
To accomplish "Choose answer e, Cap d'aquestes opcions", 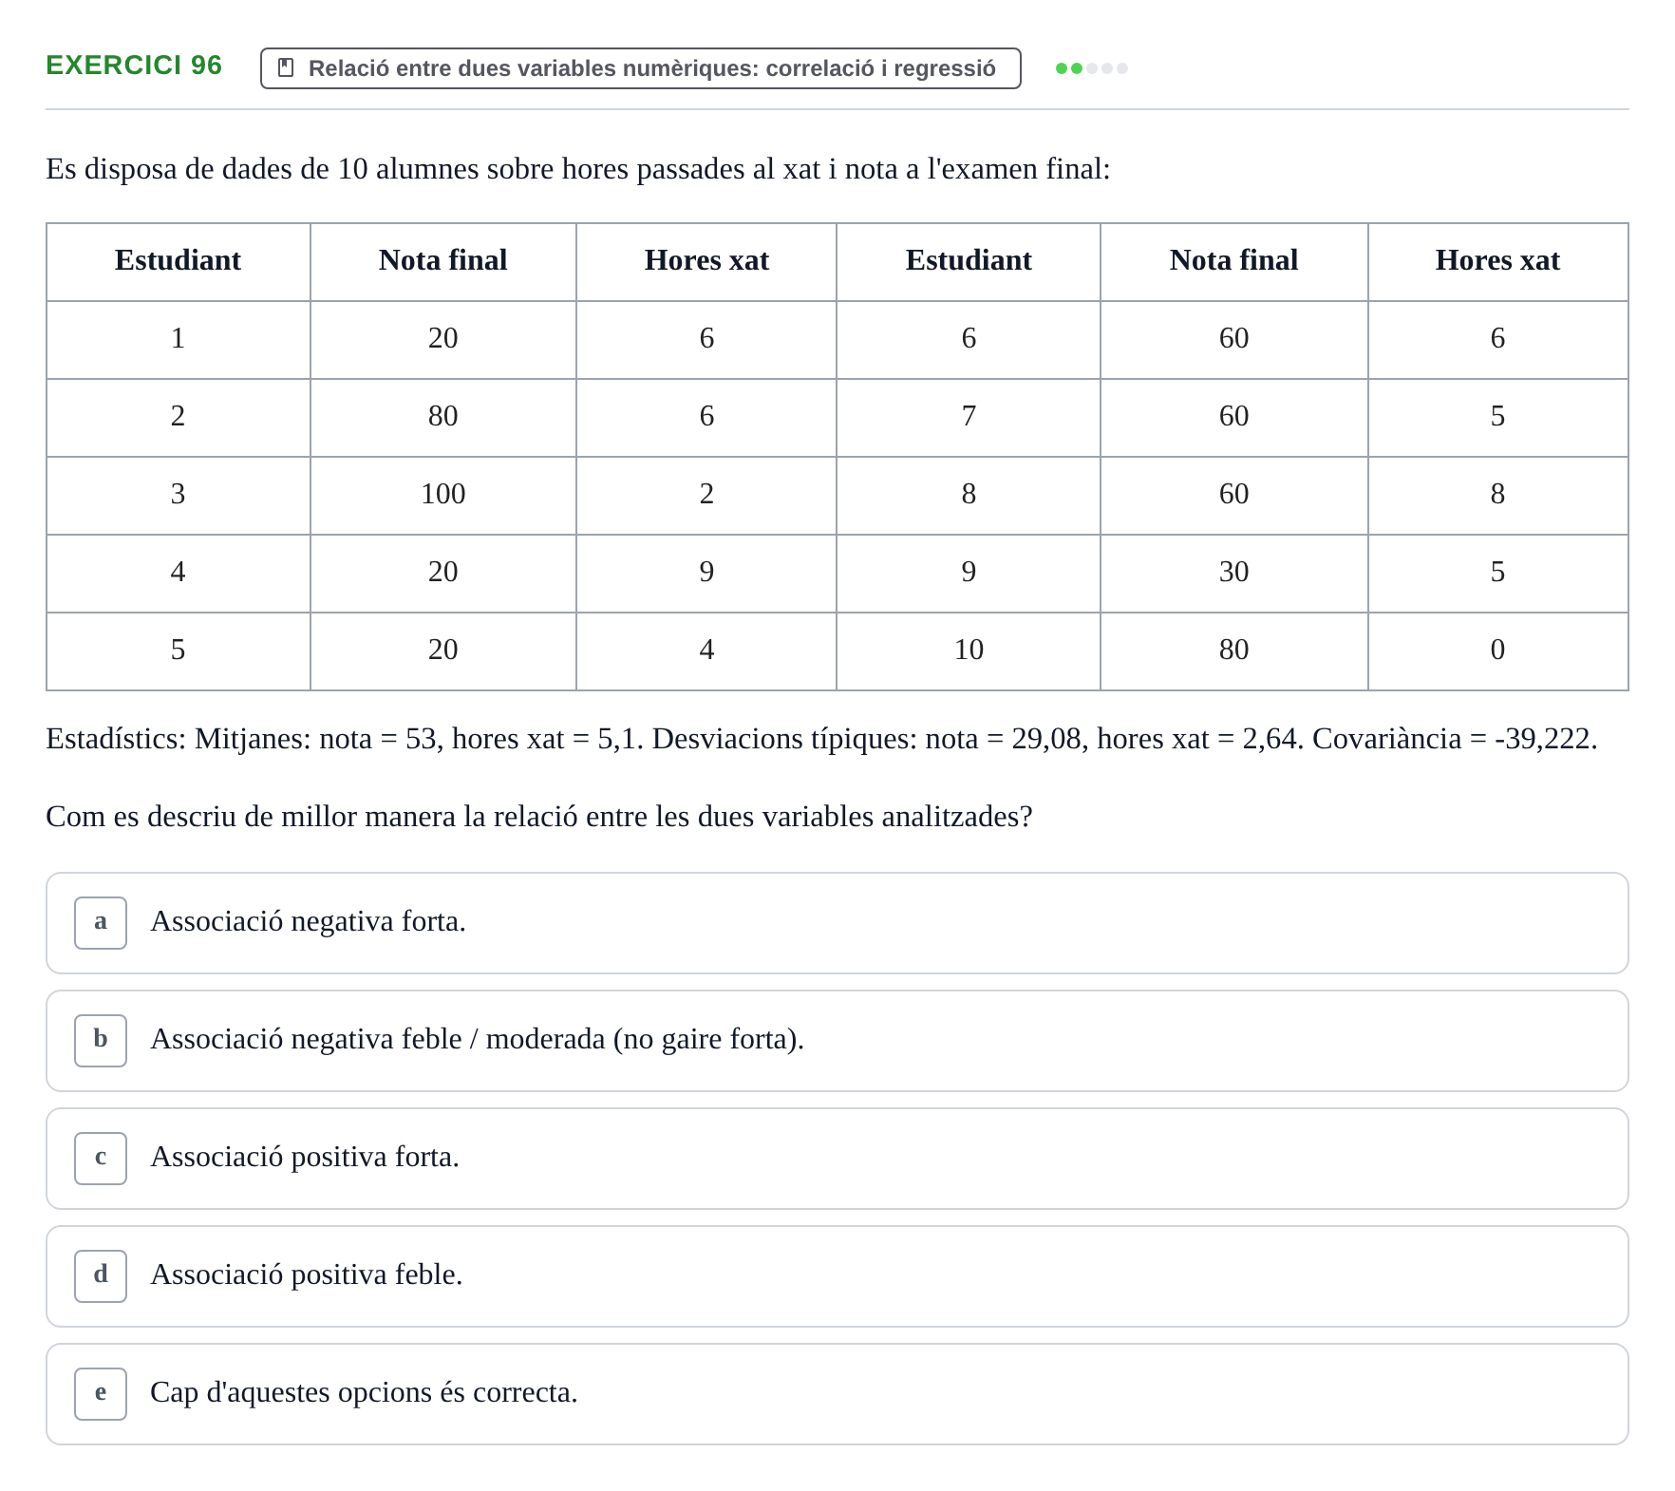I will pyautogui.click(x=837, y=1394).
